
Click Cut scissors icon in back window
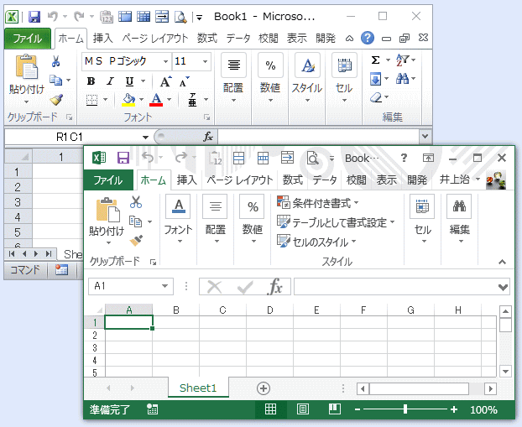point(56,61)
